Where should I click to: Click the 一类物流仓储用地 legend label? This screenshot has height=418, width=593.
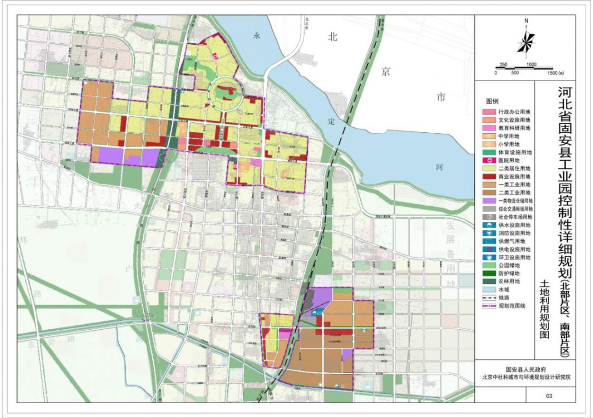coord(516,201)
